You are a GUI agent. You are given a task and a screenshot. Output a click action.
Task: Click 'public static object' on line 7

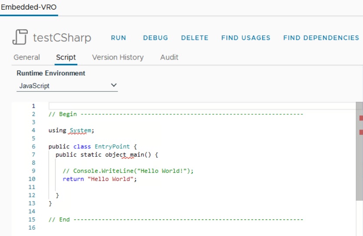click(x=91, y=155)
